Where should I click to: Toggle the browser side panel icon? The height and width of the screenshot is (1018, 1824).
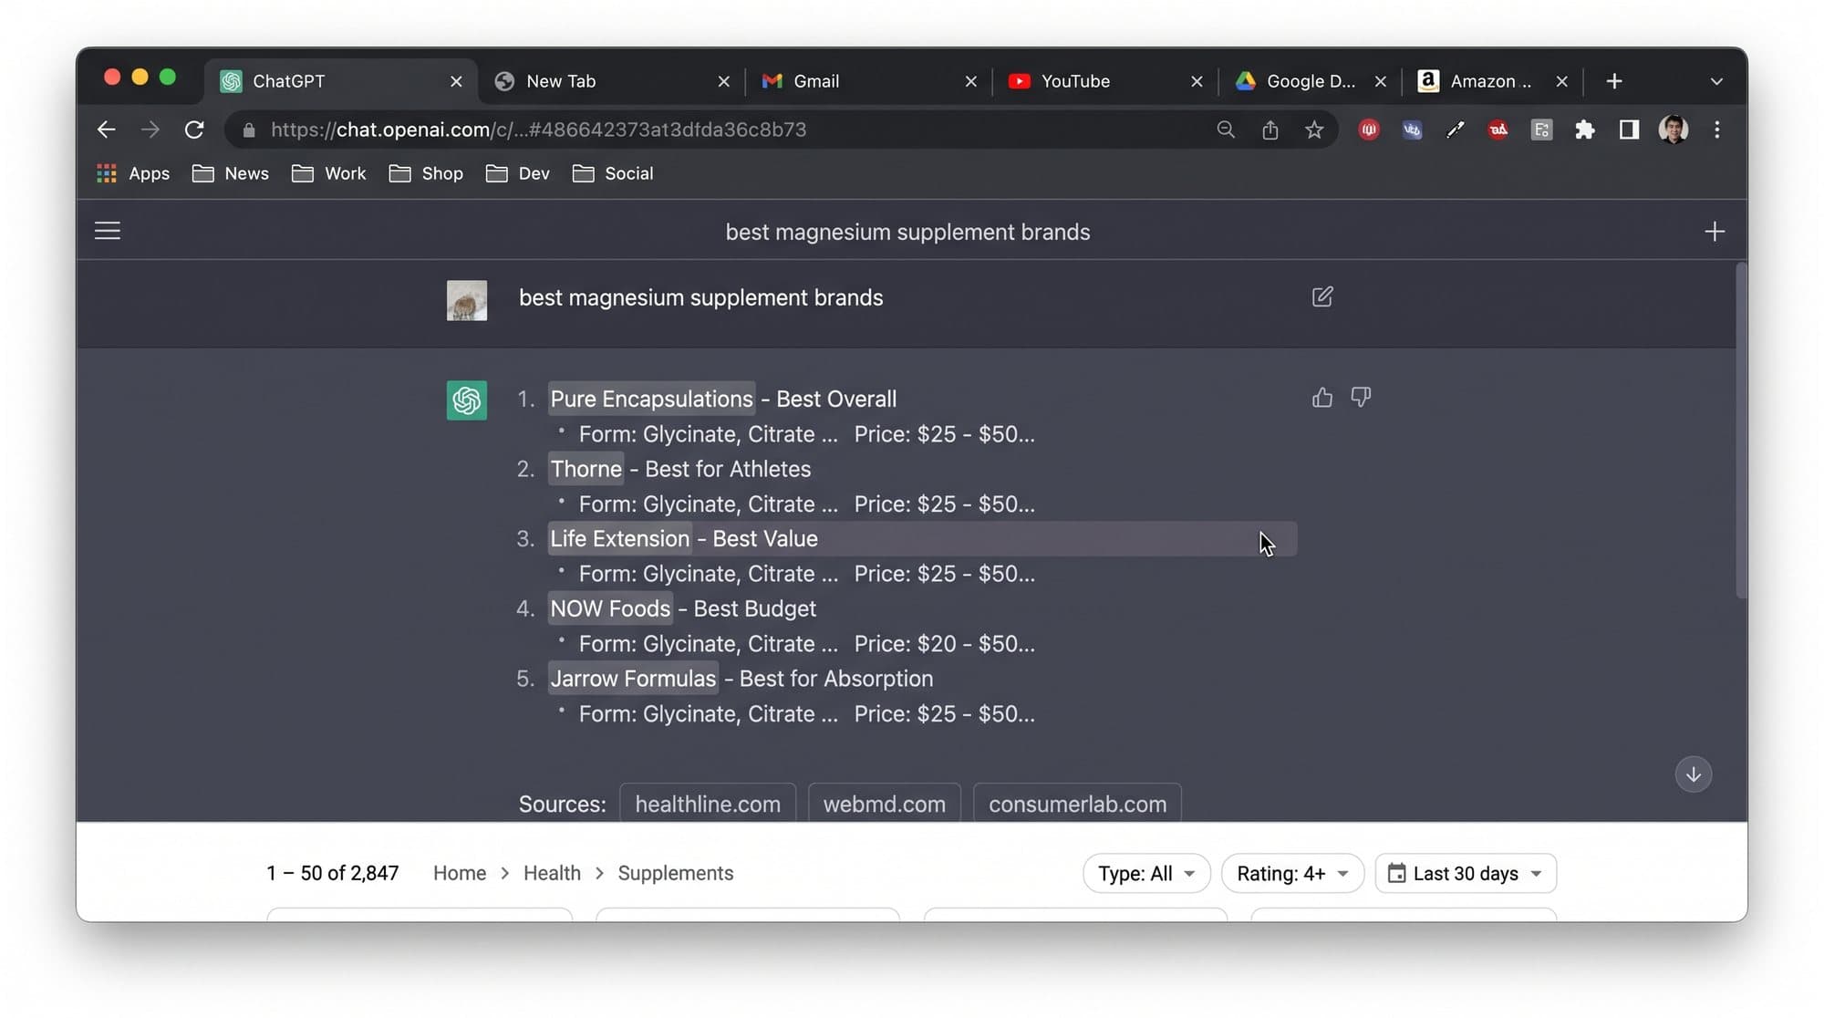(1629, 130)
